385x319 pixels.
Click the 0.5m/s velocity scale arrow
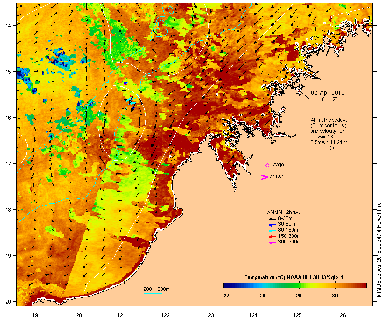[x=325, y=148]
